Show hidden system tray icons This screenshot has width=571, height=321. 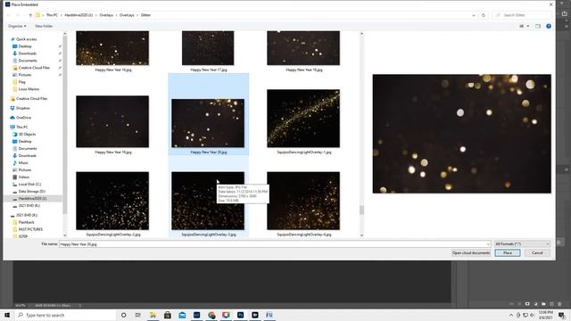pyautogui.click(x=511, y=315)
